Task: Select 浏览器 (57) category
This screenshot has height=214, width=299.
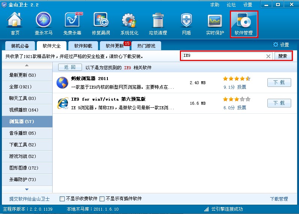Action: (x=27, y=122)
